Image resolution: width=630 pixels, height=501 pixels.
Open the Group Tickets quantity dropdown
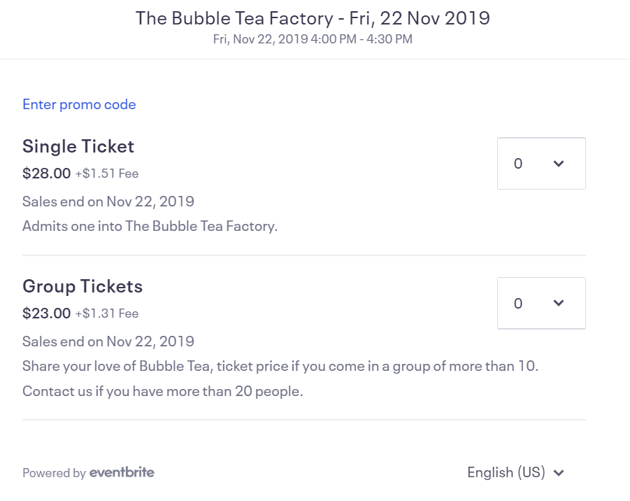tap(540, 304)
